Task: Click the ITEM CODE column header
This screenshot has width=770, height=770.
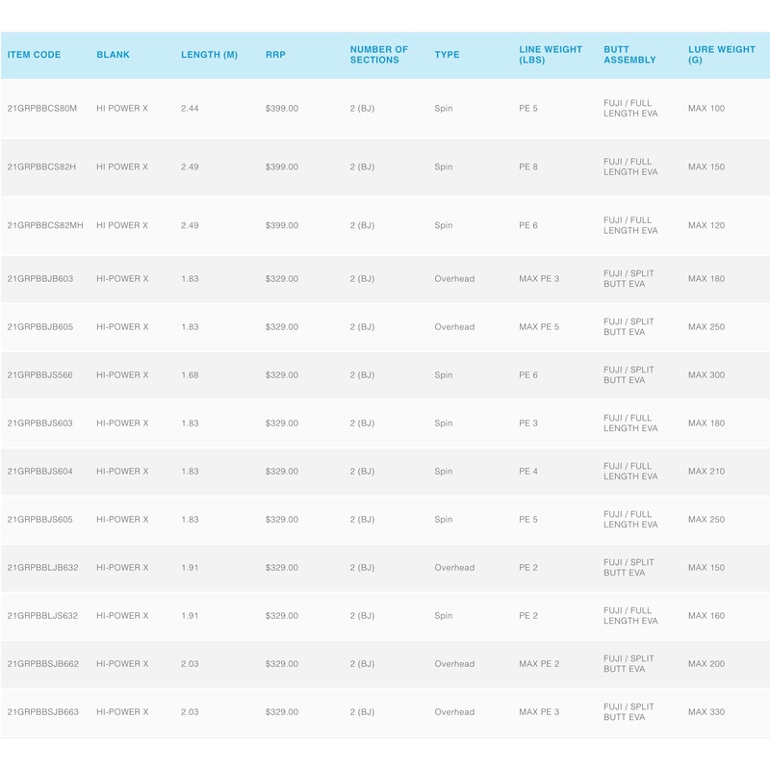Action: coord(34,55)
